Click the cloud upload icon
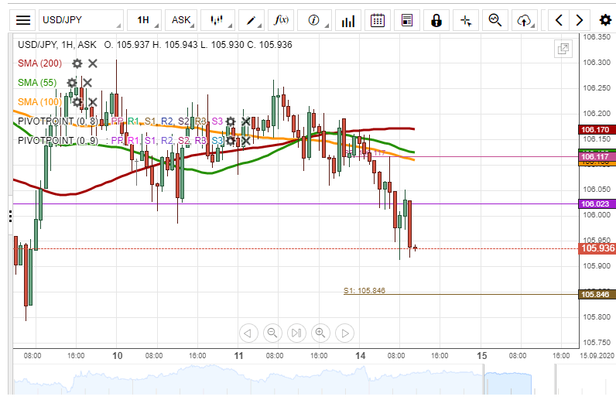616x400 pixels. (x=525, y=20)
